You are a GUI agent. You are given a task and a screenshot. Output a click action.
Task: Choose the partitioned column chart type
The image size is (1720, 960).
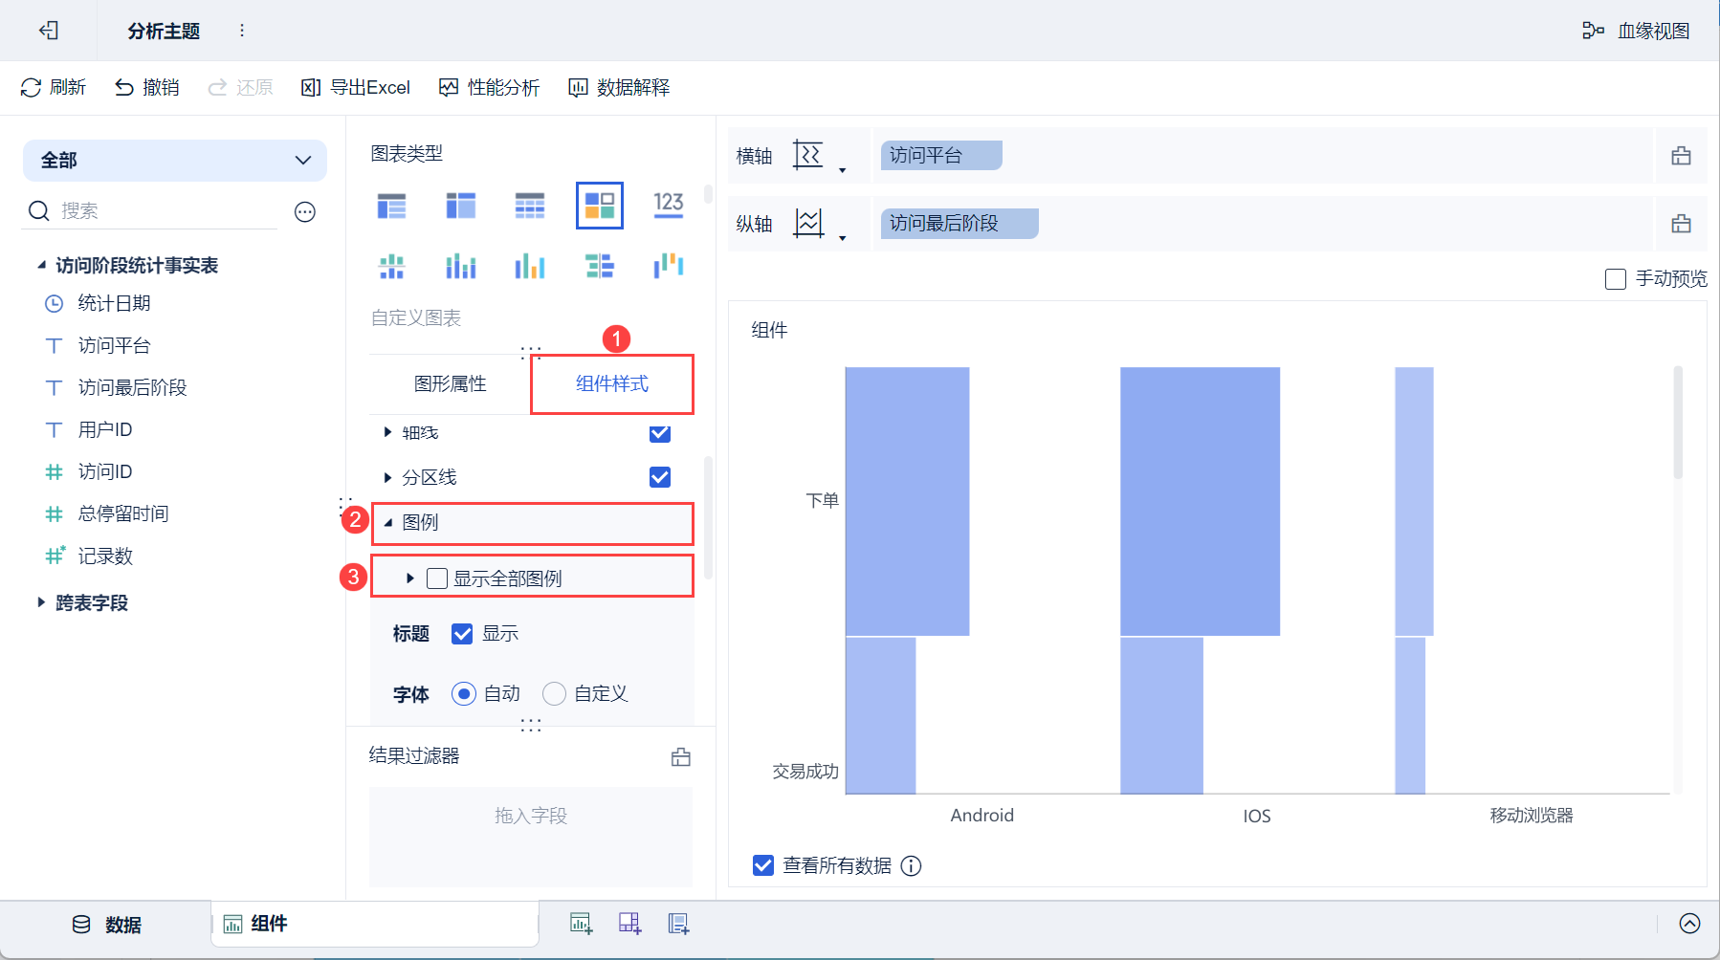pos(392,266)
